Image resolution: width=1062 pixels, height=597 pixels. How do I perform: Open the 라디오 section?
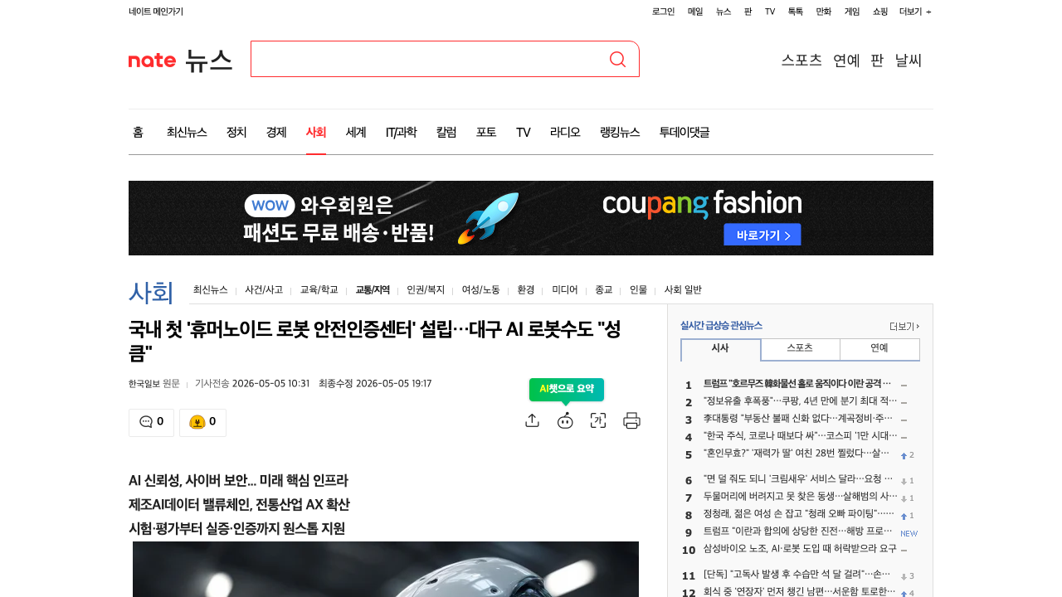[x=565, y=132]
